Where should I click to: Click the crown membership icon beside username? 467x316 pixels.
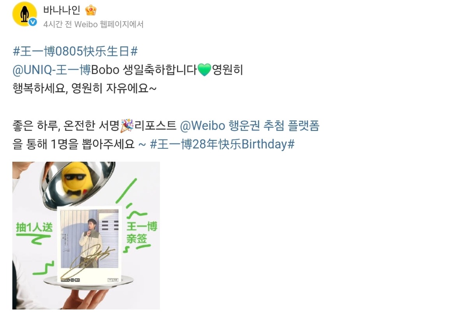click(90, 10)
